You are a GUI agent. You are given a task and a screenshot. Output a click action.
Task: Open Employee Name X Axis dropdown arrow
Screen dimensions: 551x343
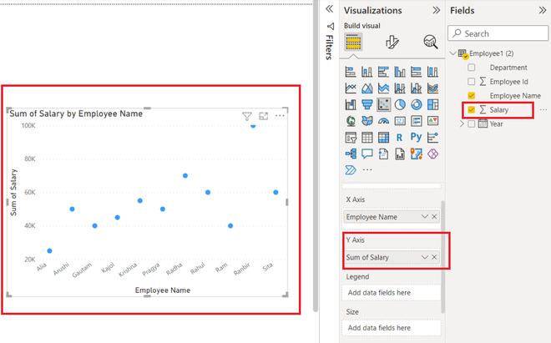[x=424, y=216]
